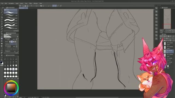The height and width of the screenshot is (98, 175).
Task: Select the highlighted Eraser tool in toolbox
Action: pos(2,38)
